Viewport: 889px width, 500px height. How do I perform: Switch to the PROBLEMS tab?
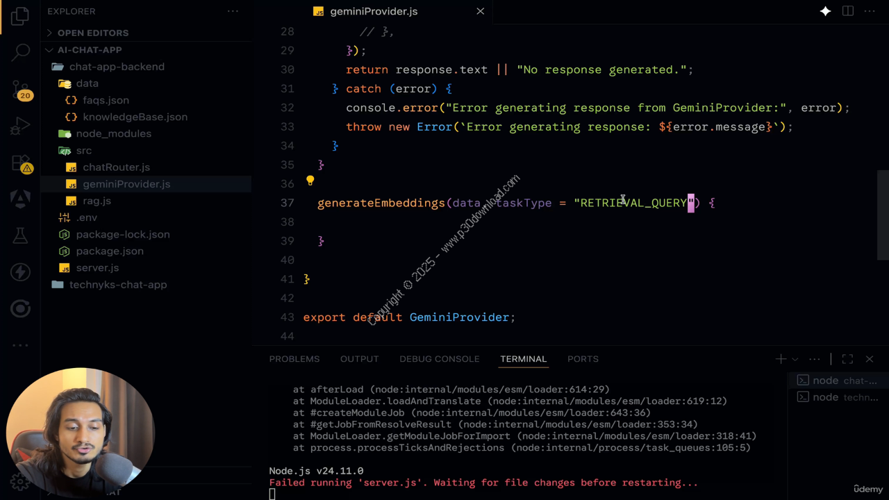point(294,359)
